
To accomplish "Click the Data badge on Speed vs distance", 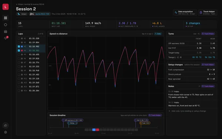I will point(158,34).
